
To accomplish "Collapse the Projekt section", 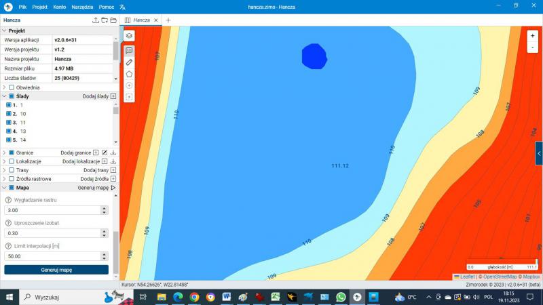I will 5,30.
